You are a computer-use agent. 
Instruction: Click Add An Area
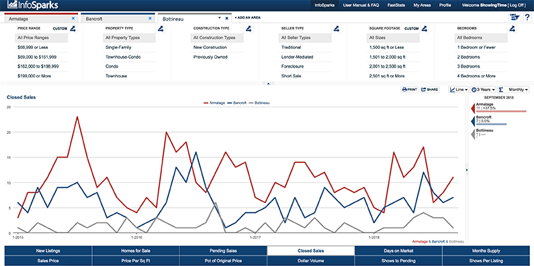[248, 17]
